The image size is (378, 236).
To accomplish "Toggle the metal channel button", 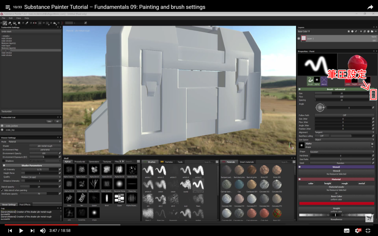I will pyautogui.click(x=361, y=183).
